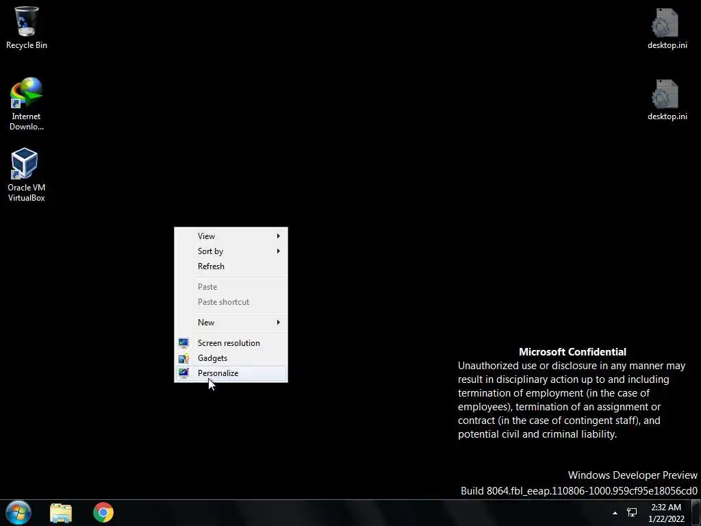Select the Internet Download Manager shortcut
The height and width of the screenshot is (526, 701).
(27, 104)
